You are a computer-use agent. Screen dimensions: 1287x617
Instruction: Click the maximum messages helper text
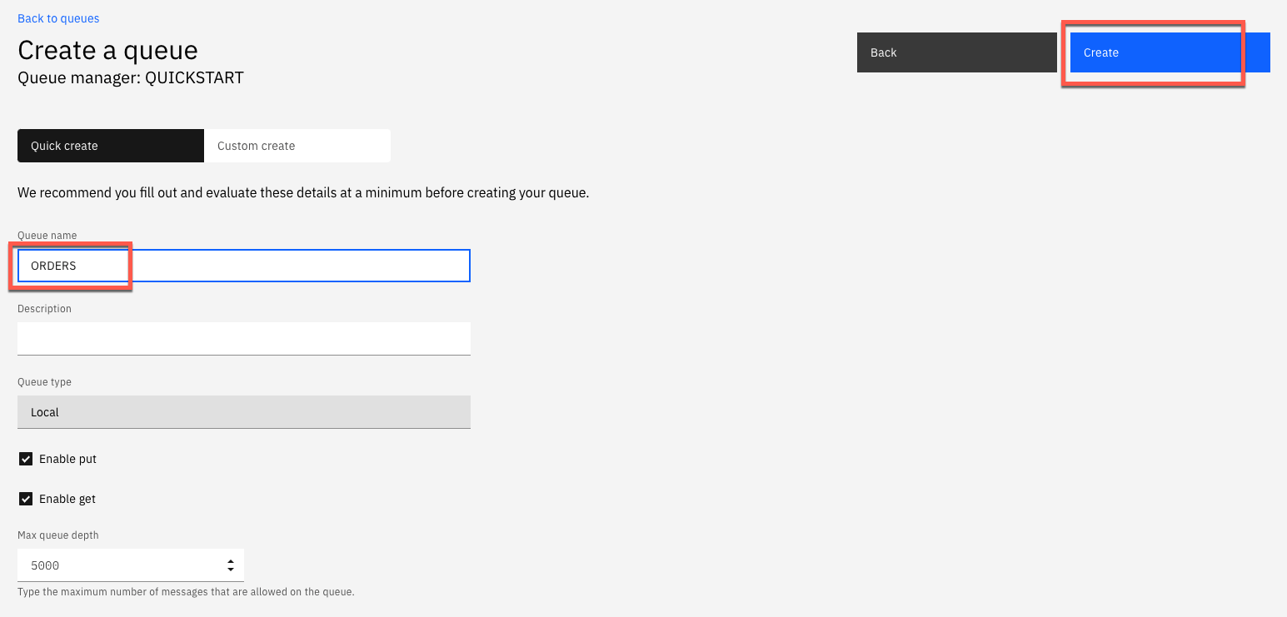pos(185,591)
